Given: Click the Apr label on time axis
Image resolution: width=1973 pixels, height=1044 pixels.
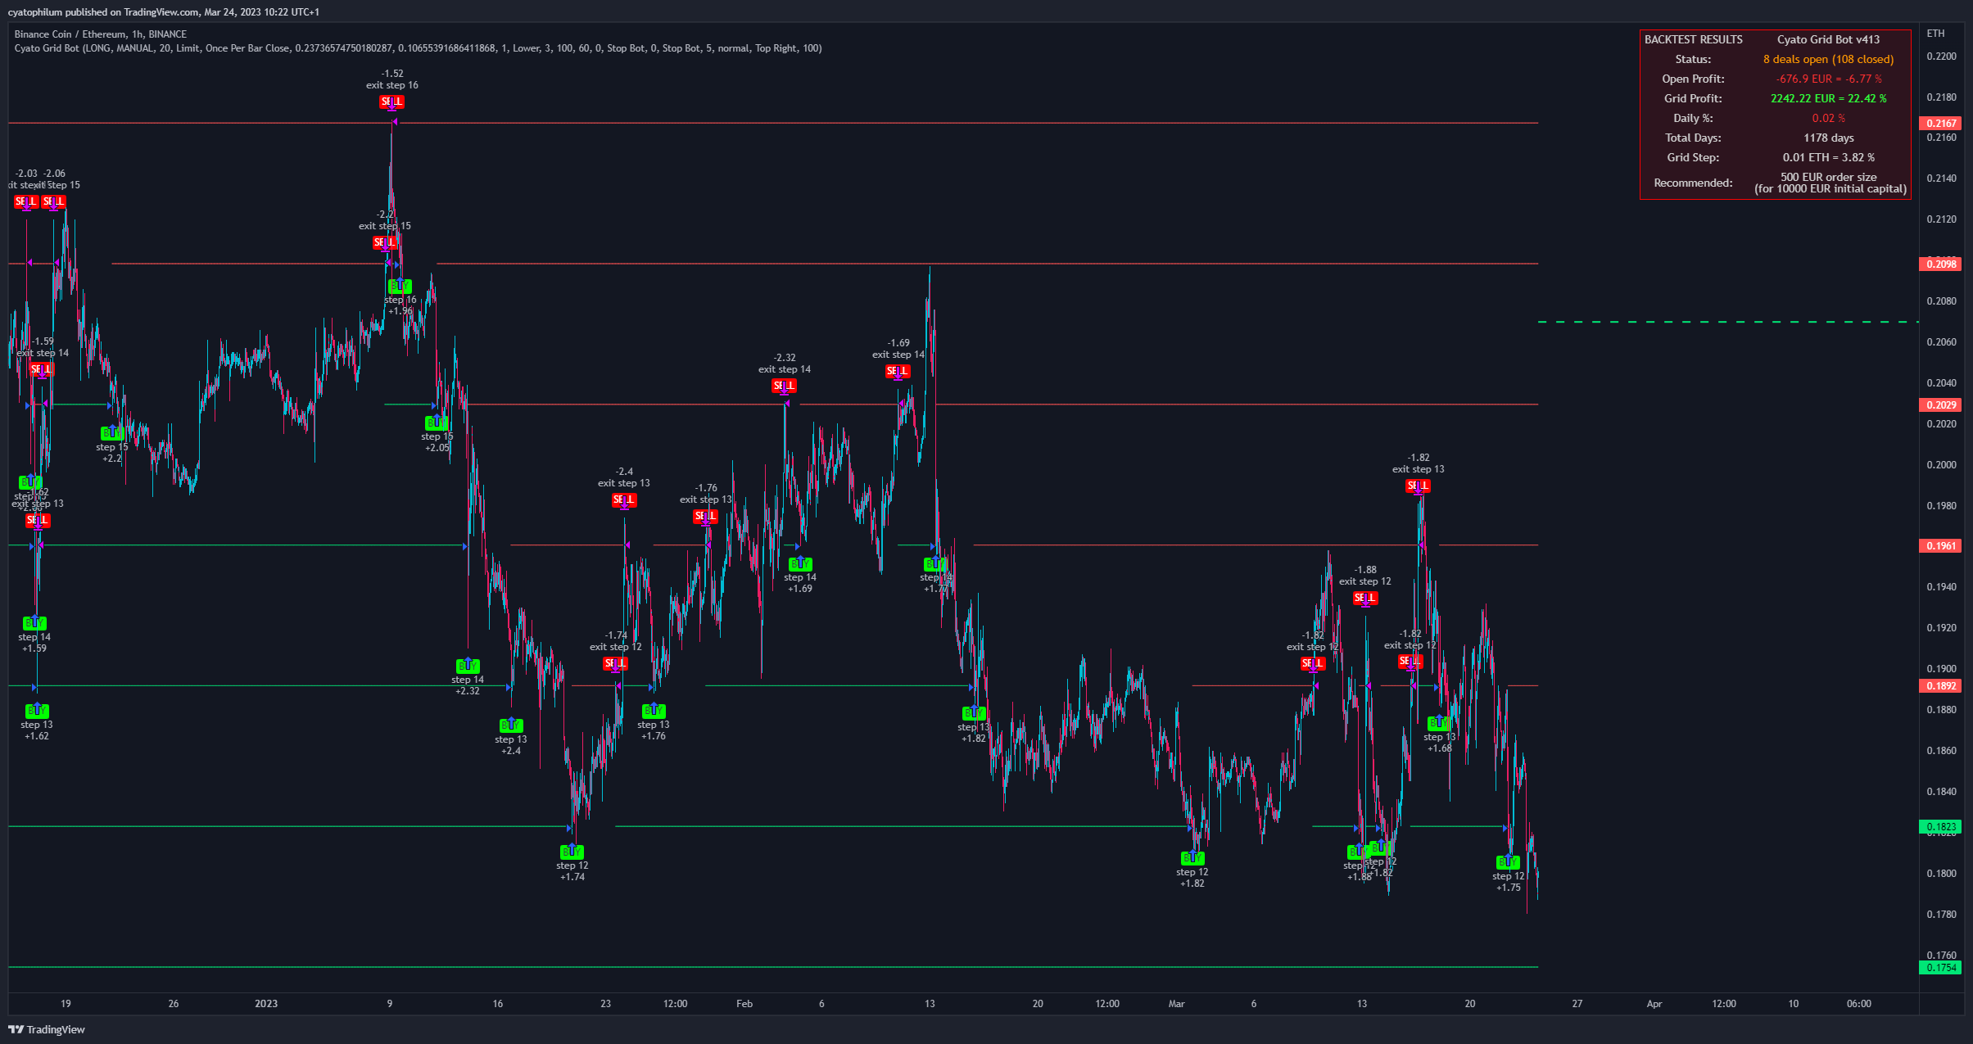Looking at the screenshot, I should (1654, 1003).
